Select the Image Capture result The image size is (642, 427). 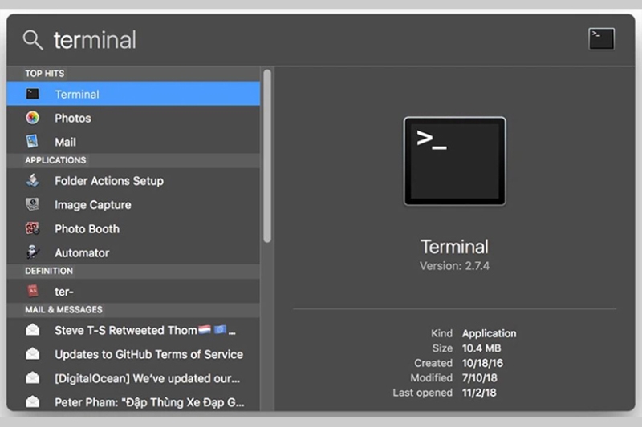[x=133, y=205]
